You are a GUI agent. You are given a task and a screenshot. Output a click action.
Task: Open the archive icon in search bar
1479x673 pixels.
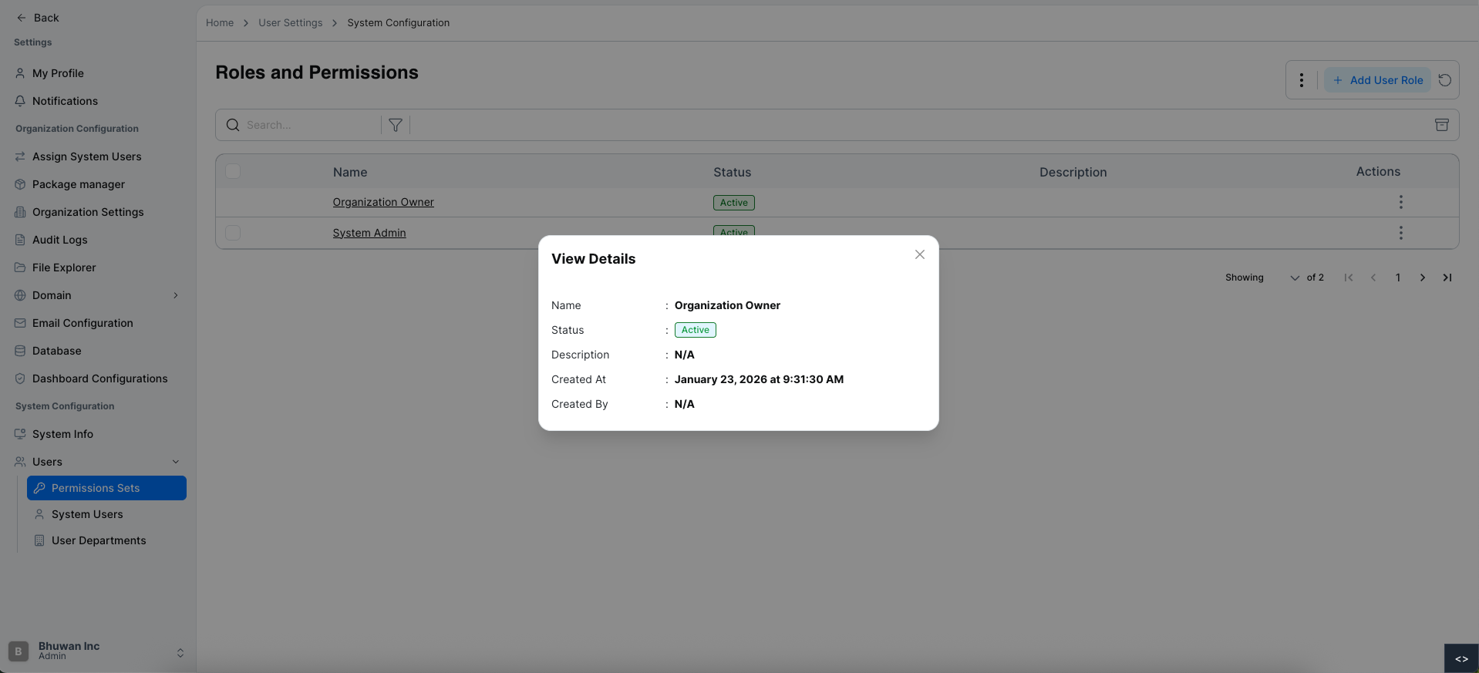[x=1441, y=125]
